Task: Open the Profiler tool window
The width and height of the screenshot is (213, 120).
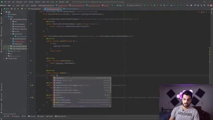Action: pos(50,116)
